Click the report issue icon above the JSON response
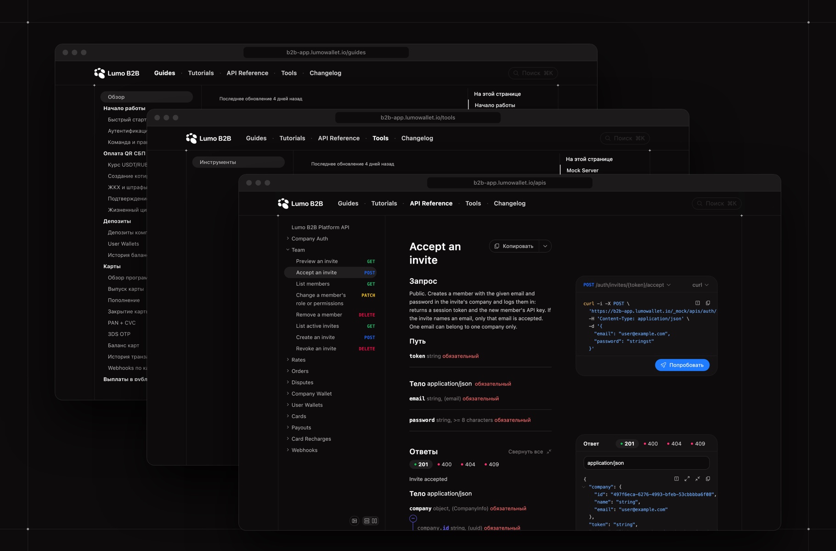Viewport: 836px width, 551px height. (x=677, y=479)
